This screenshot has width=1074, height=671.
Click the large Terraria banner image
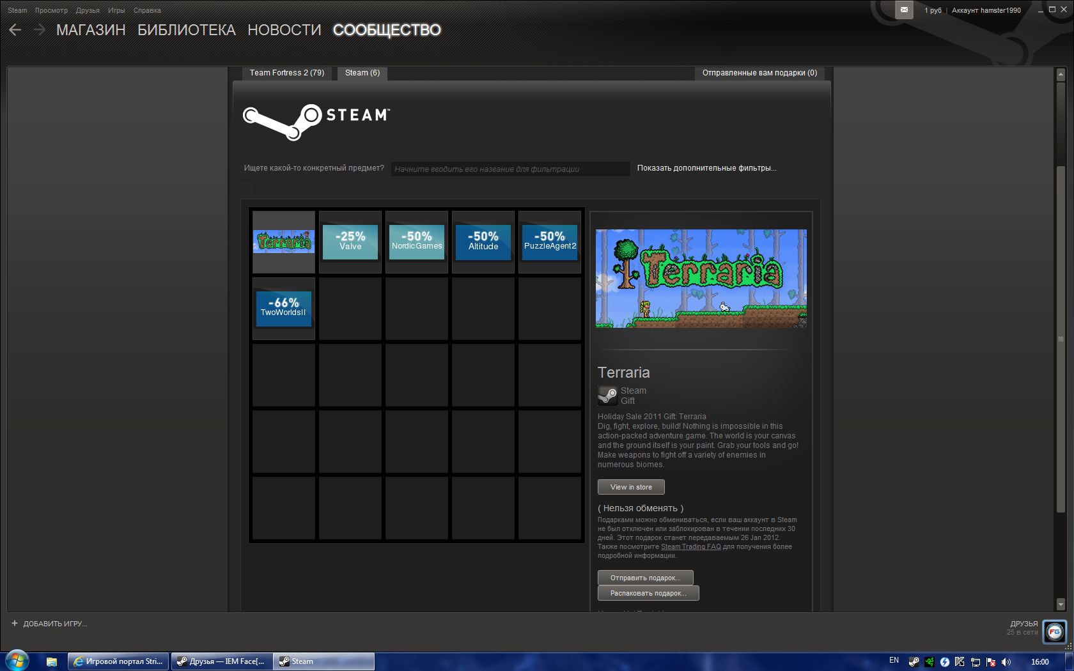coord(701,279)
